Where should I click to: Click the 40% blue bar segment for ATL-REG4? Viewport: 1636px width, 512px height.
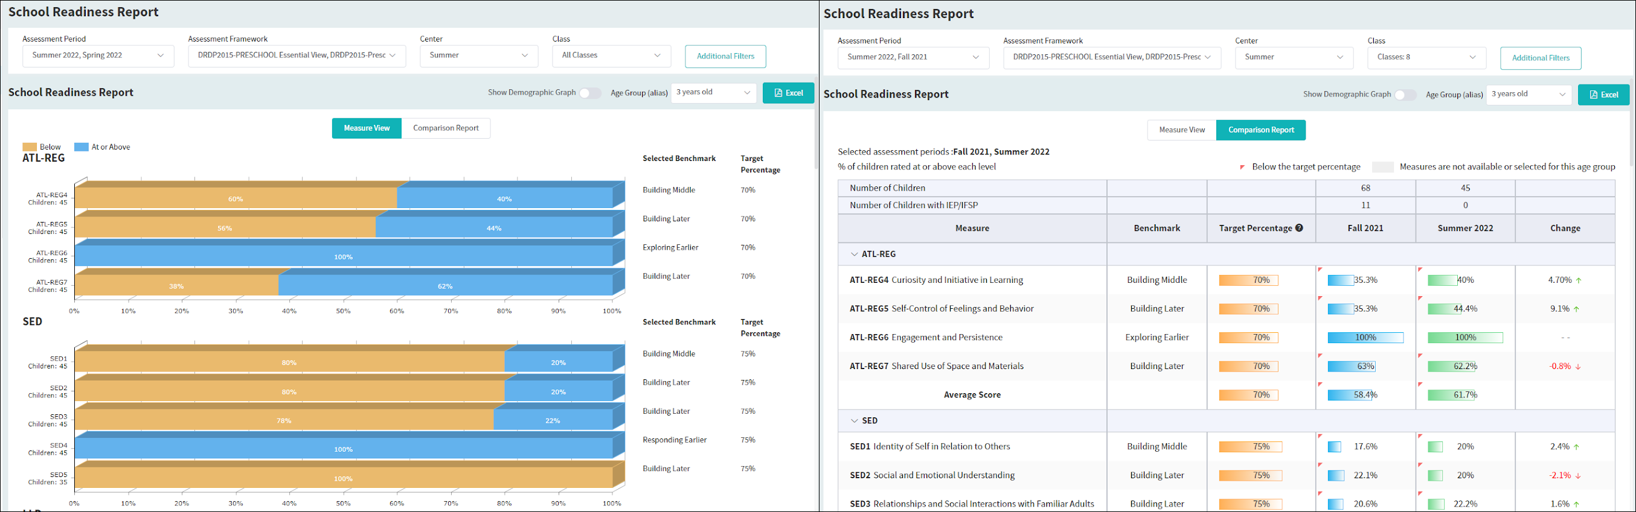click(504, 198)
